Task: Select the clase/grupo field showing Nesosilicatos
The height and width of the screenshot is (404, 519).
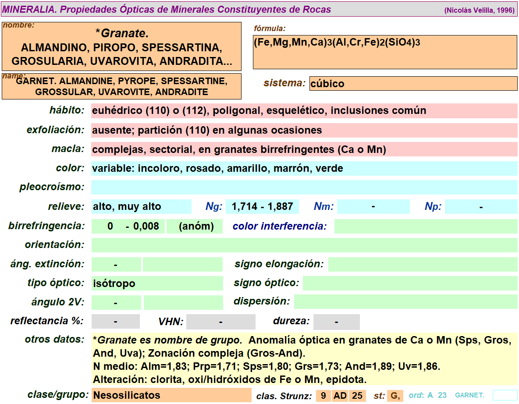Action: pos(171,395)
